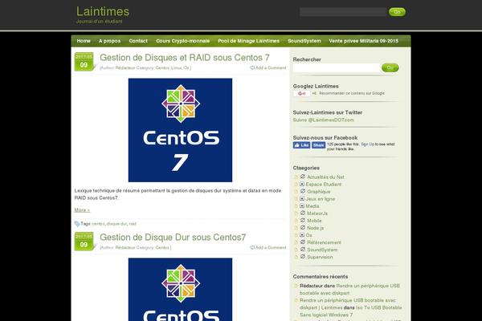
Task: Open Graphique category
Action: (318, 192)
